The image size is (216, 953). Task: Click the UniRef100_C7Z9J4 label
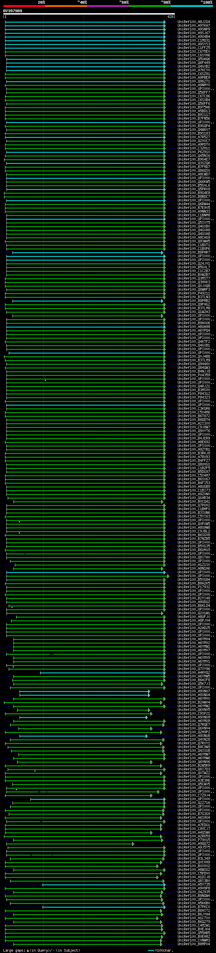point(194,795)
